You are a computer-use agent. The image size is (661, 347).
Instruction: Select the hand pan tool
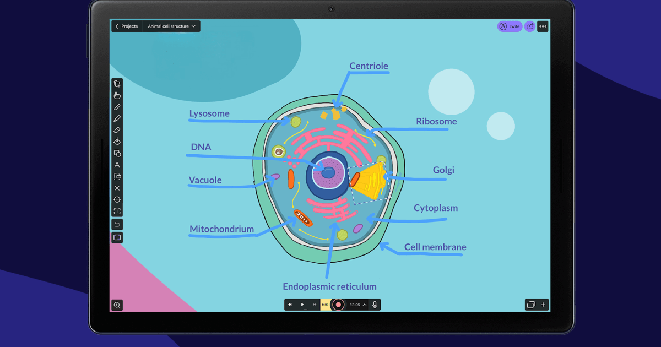117,95
